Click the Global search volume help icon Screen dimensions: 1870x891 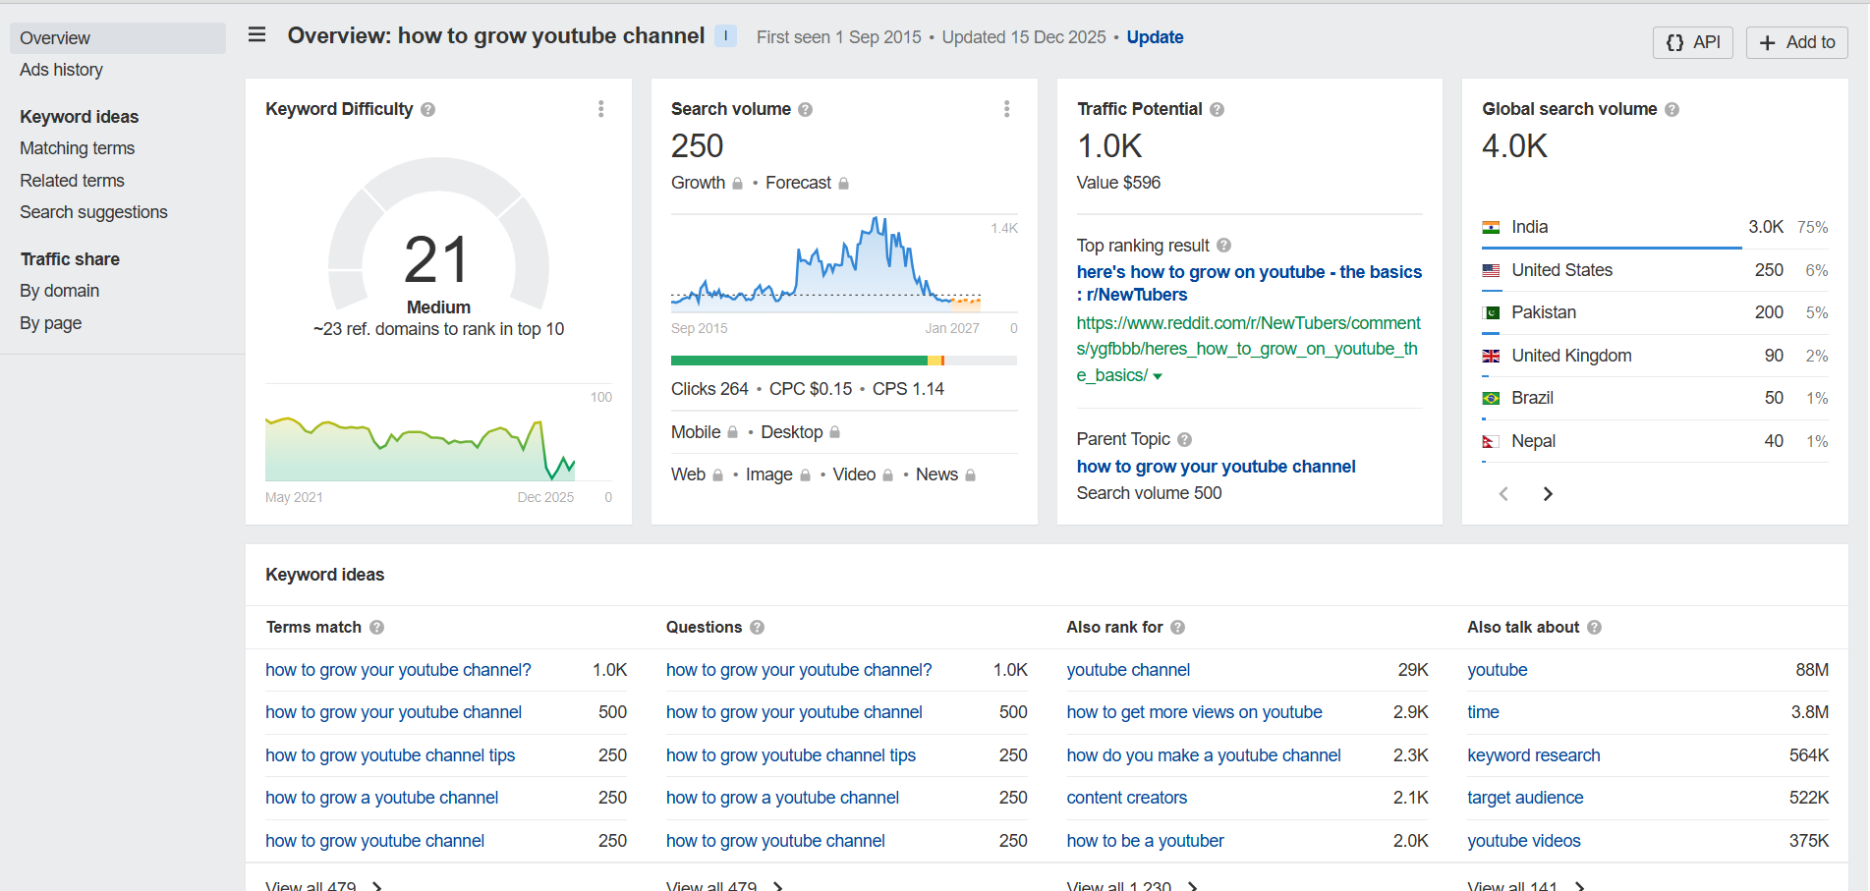tap(1672, 110)
